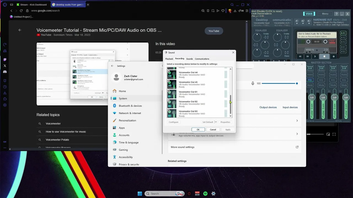
Task: Click the Voicemeeter Out A5 device icon
Action: (x=172, y=84)
